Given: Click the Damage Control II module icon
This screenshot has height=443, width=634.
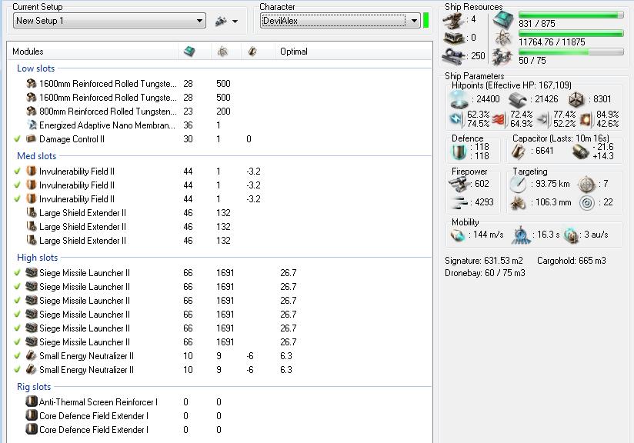Looking at the screenshot, I should tap(31, 138).
